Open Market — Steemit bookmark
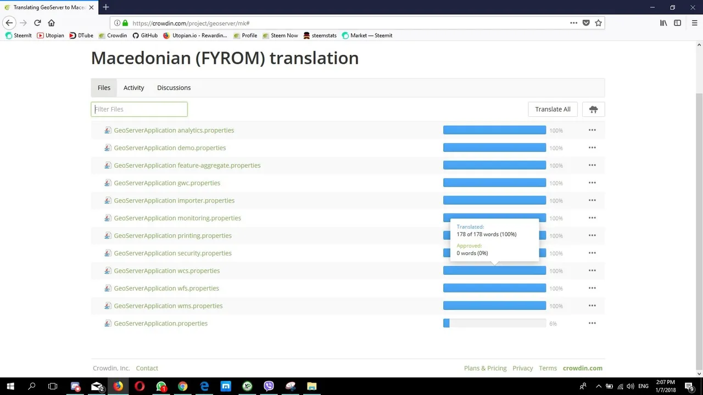Image resolution: width=703 pixels, height=395 pixels. click(367, 36)
